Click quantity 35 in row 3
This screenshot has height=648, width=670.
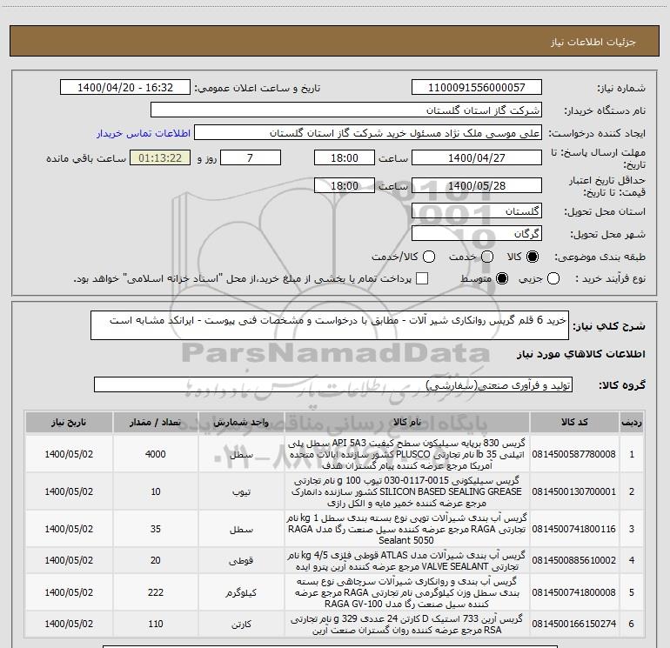click(156, 529)
